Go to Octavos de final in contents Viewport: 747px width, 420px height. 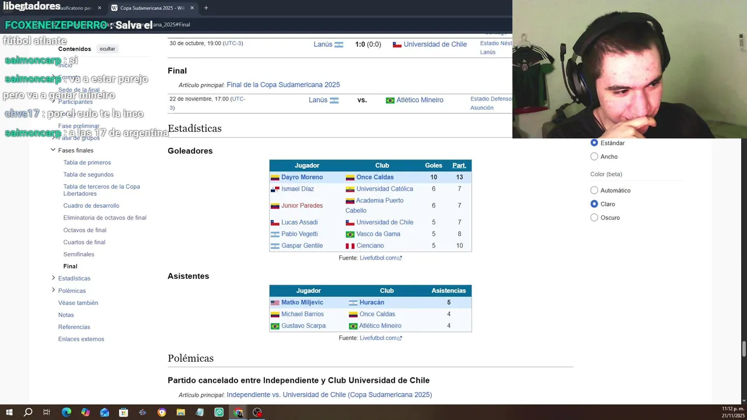[85, 230]
